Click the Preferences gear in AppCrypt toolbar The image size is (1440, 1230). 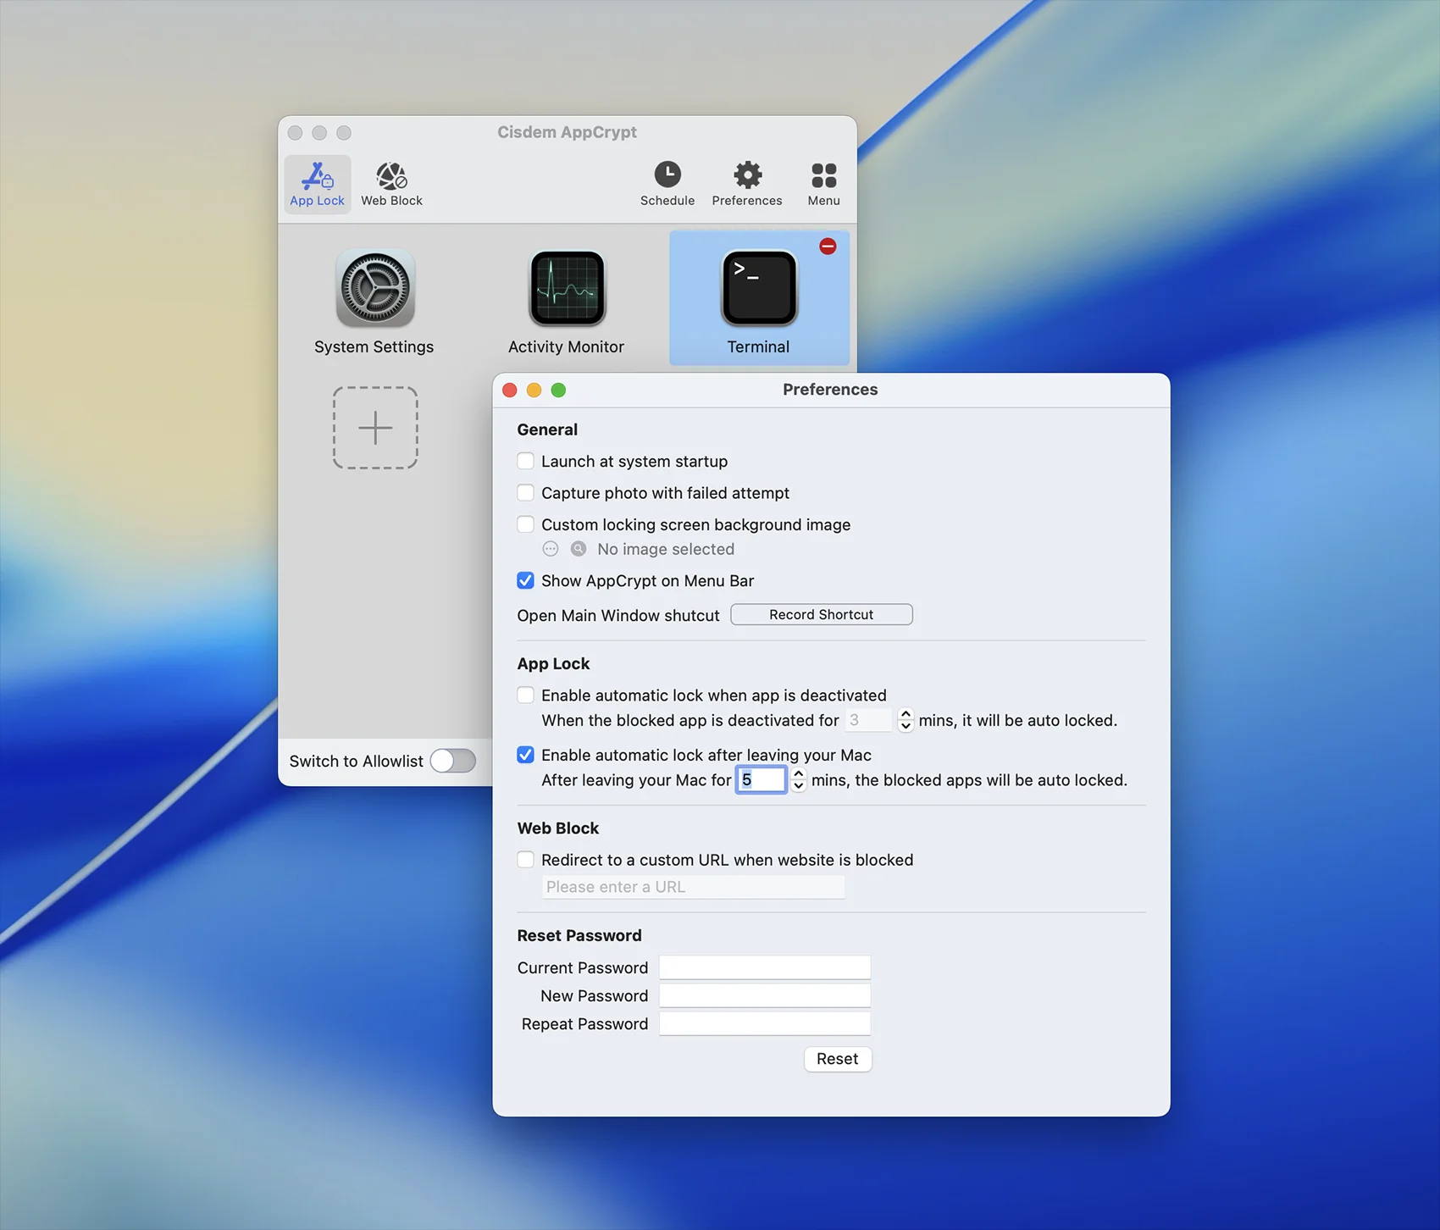(x=747, y=185)
